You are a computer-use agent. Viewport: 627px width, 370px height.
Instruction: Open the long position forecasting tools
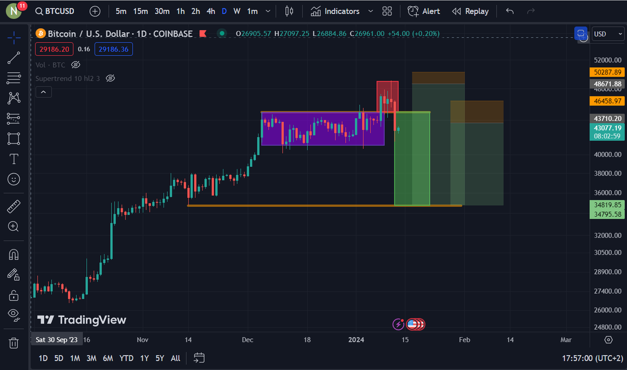point(14,118)
